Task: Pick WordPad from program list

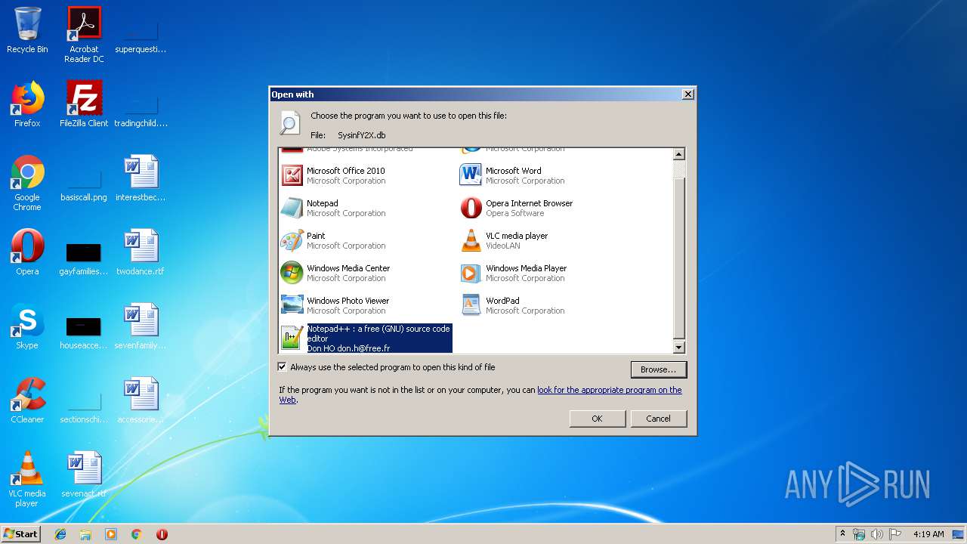Action: pyautogui.click(x=512, y=305)
